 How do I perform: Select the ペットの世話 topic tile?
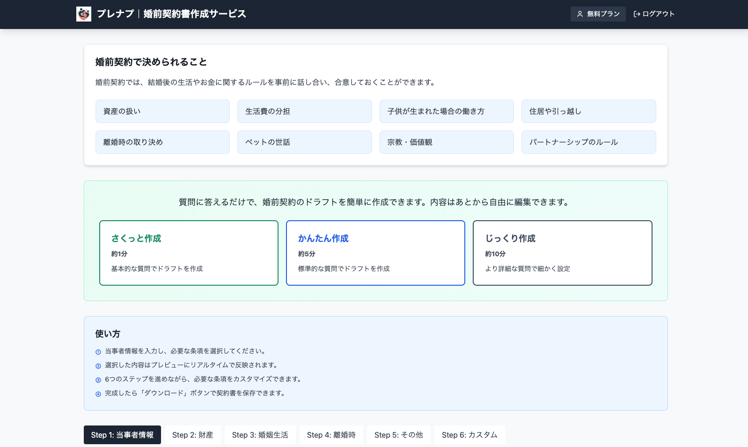(304, 142)
